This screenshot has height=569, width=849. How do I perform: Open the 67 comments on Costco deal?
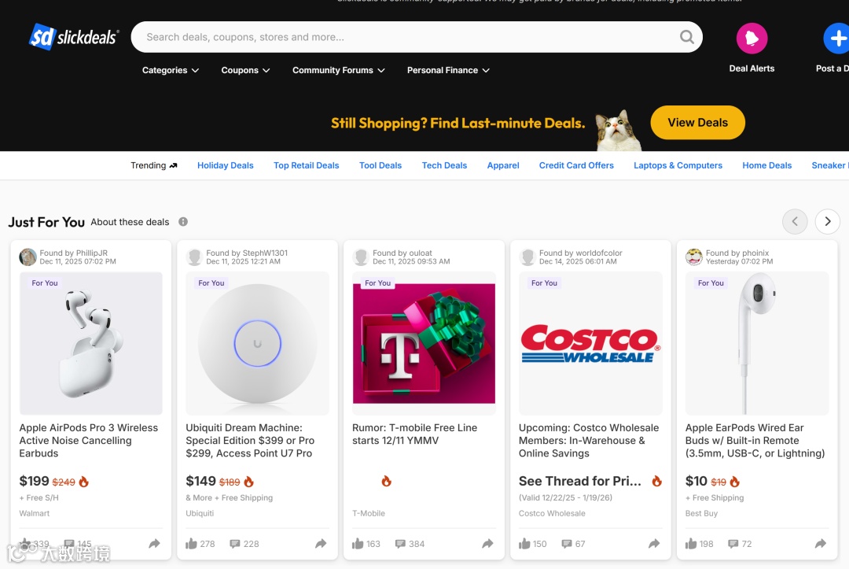(x=573, y=544)
